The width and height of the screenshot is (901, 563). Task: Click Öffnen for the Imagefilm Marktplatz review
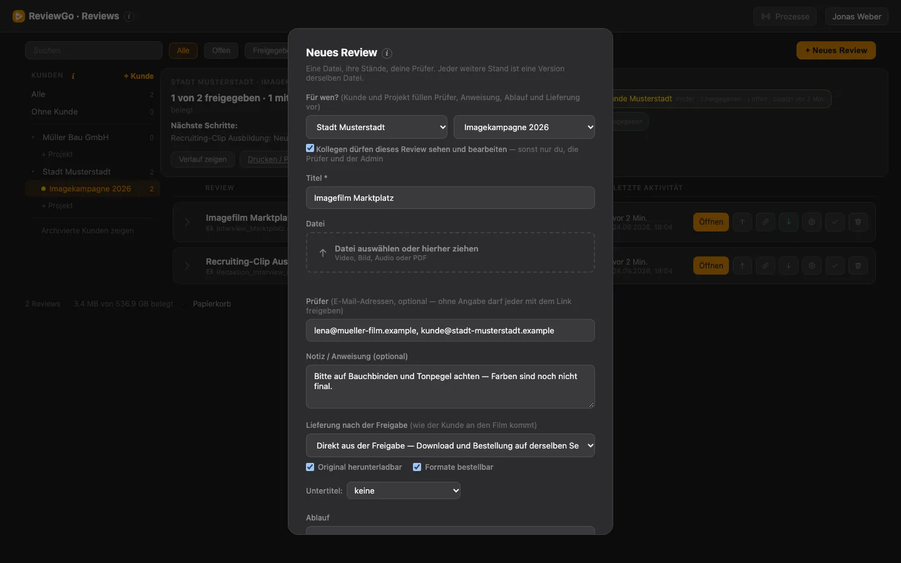(711, 222)
